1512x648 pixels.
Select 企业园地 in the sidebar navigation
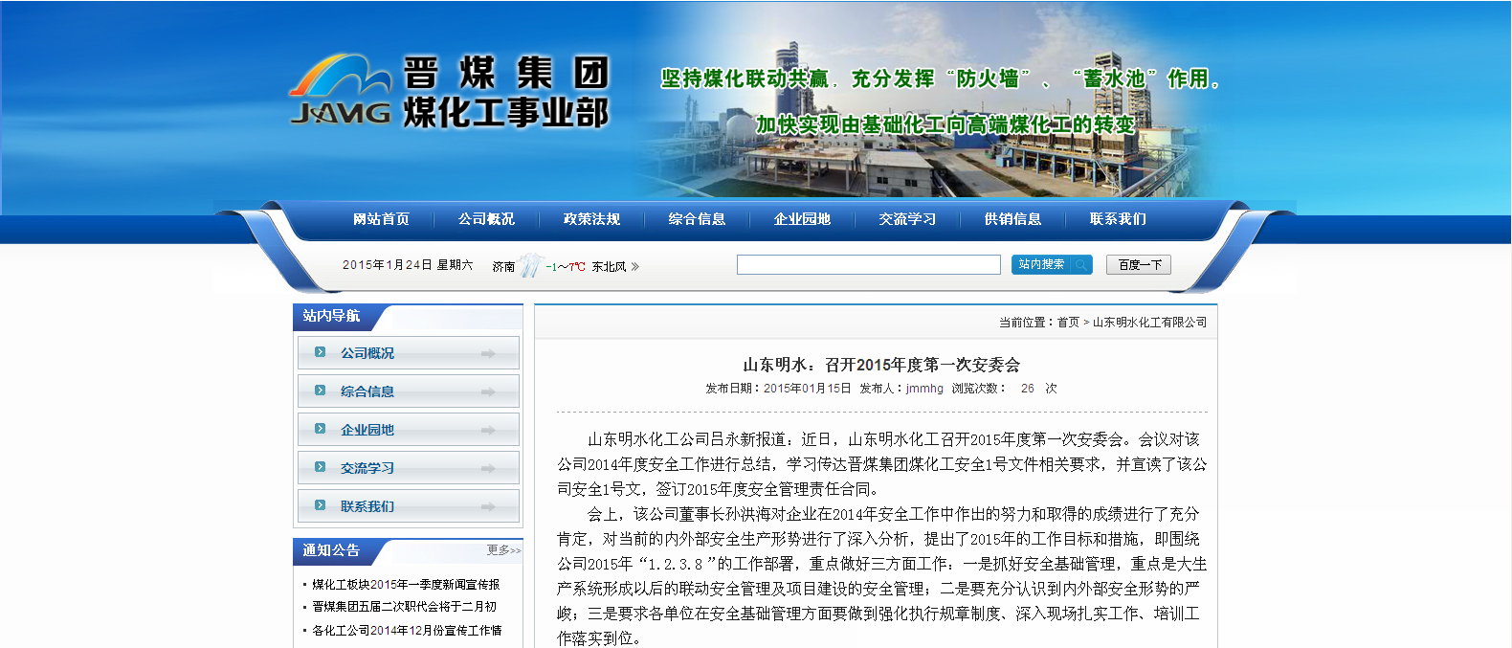409,430
